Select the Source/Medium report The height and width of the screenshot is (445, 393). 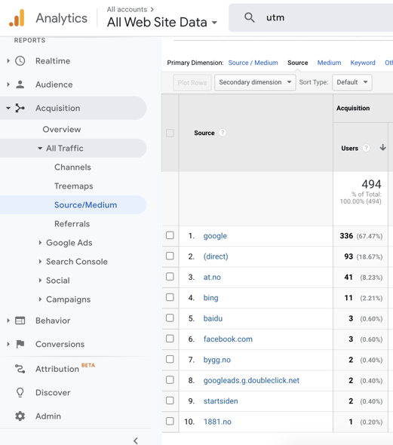86,205
